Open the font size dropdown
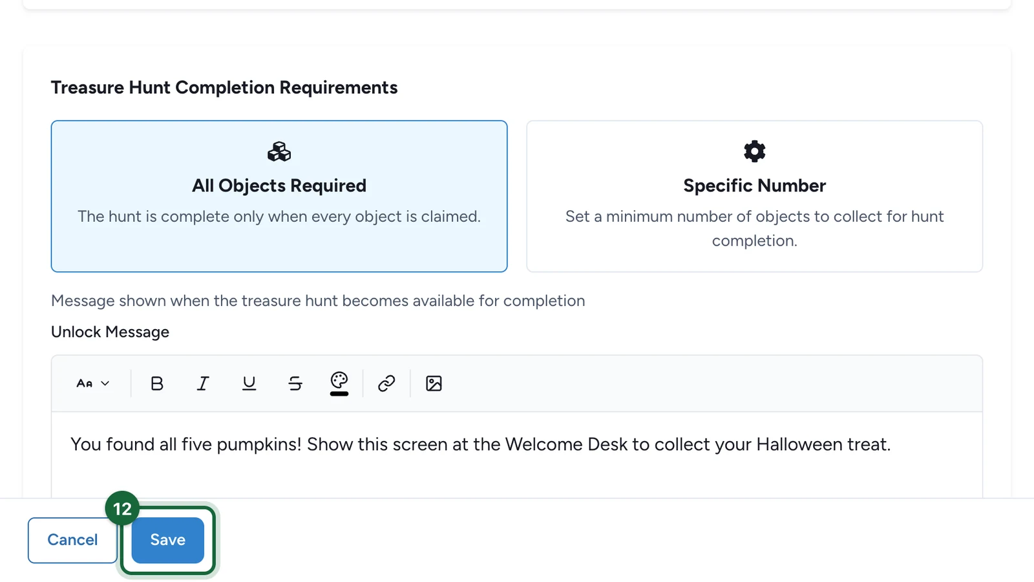Viewport: 1034px width, 582px height. [93, 383]
